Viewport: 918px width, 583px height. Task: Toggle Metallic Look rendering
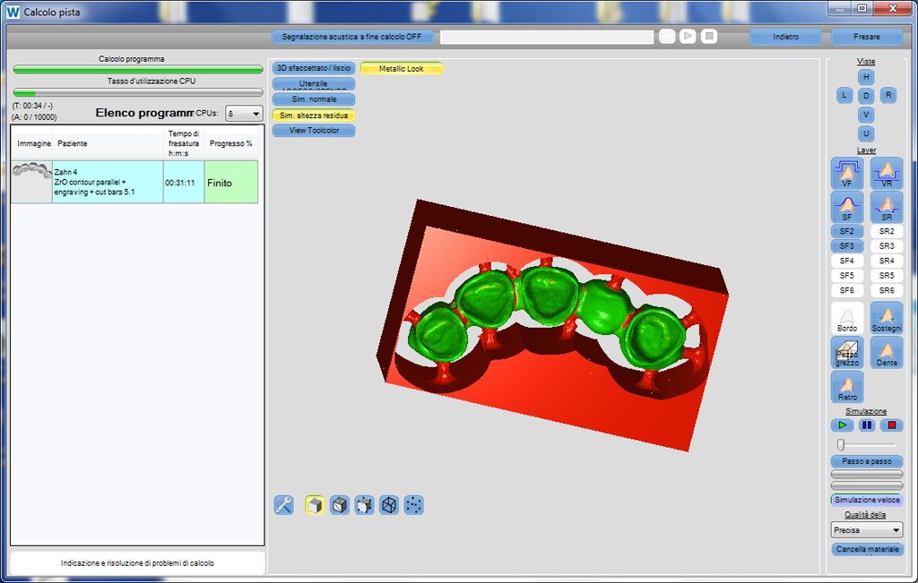pyautogui.click(x=402, y=69)
